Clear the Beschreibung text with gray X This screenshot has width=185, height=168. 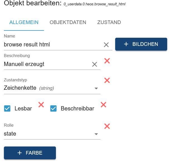coord(95,64)
